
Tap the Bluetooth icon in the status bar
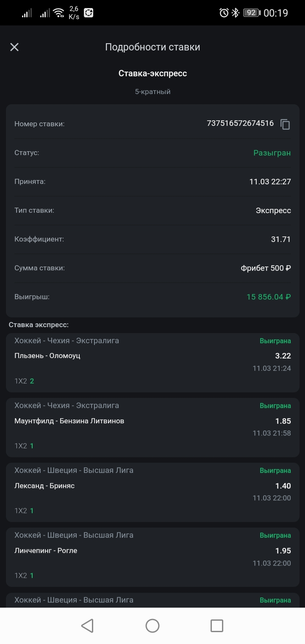[236, 13]
